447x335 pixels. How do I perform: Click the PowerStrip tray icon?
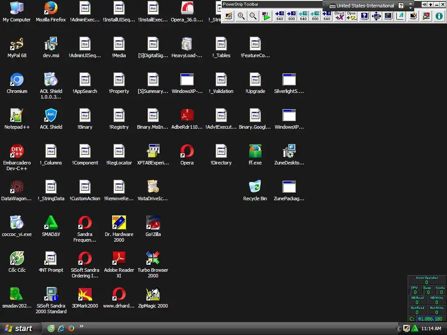(406, 328)
